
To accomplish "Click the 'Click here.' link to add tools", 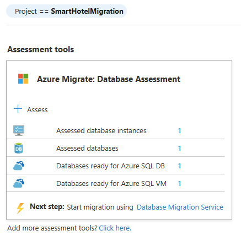I will click(115, 228).
